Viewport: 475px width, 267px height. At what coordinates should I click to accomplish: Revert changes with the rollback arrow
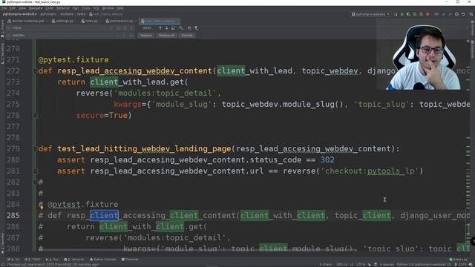463,14
